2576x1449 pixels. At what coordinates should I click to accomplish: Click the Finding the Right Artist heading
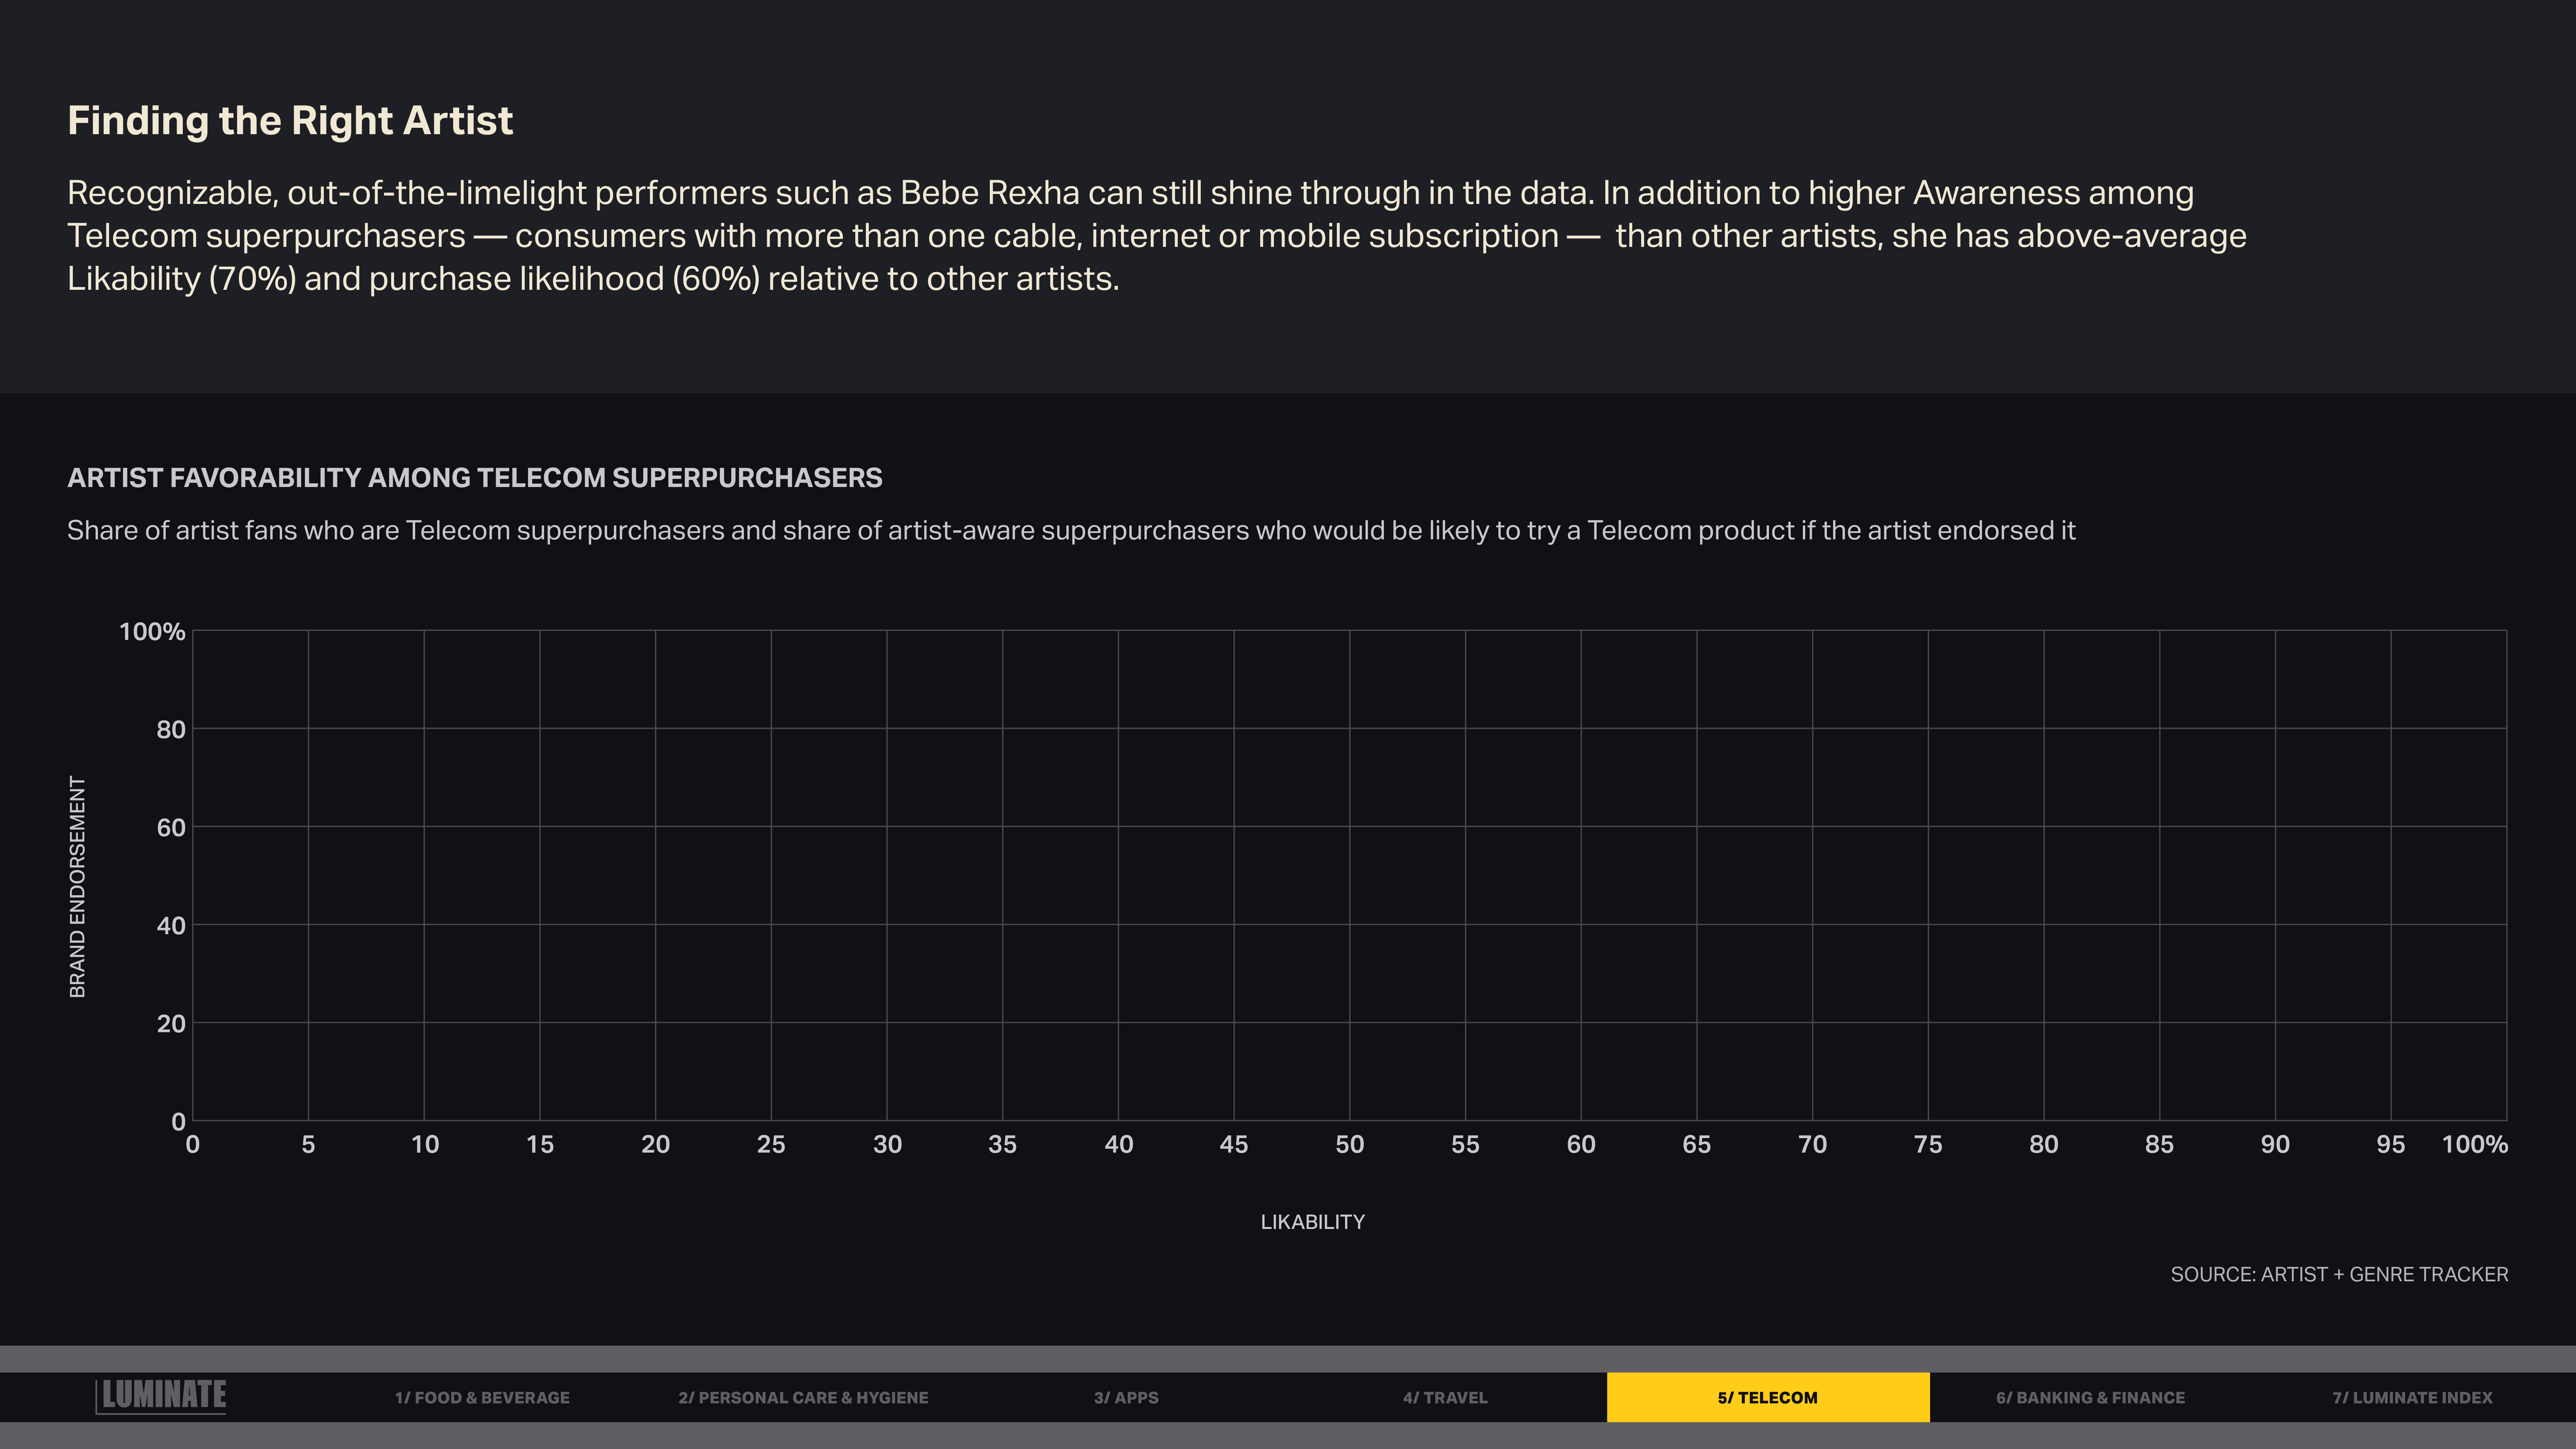pyautogui.click(x=290, y=121)
